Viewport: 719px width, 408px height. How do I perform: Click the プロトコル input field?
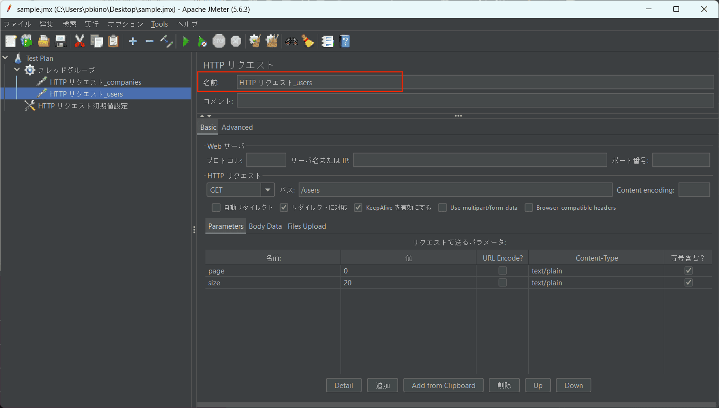pyautogui.click(x=266, y=160)
